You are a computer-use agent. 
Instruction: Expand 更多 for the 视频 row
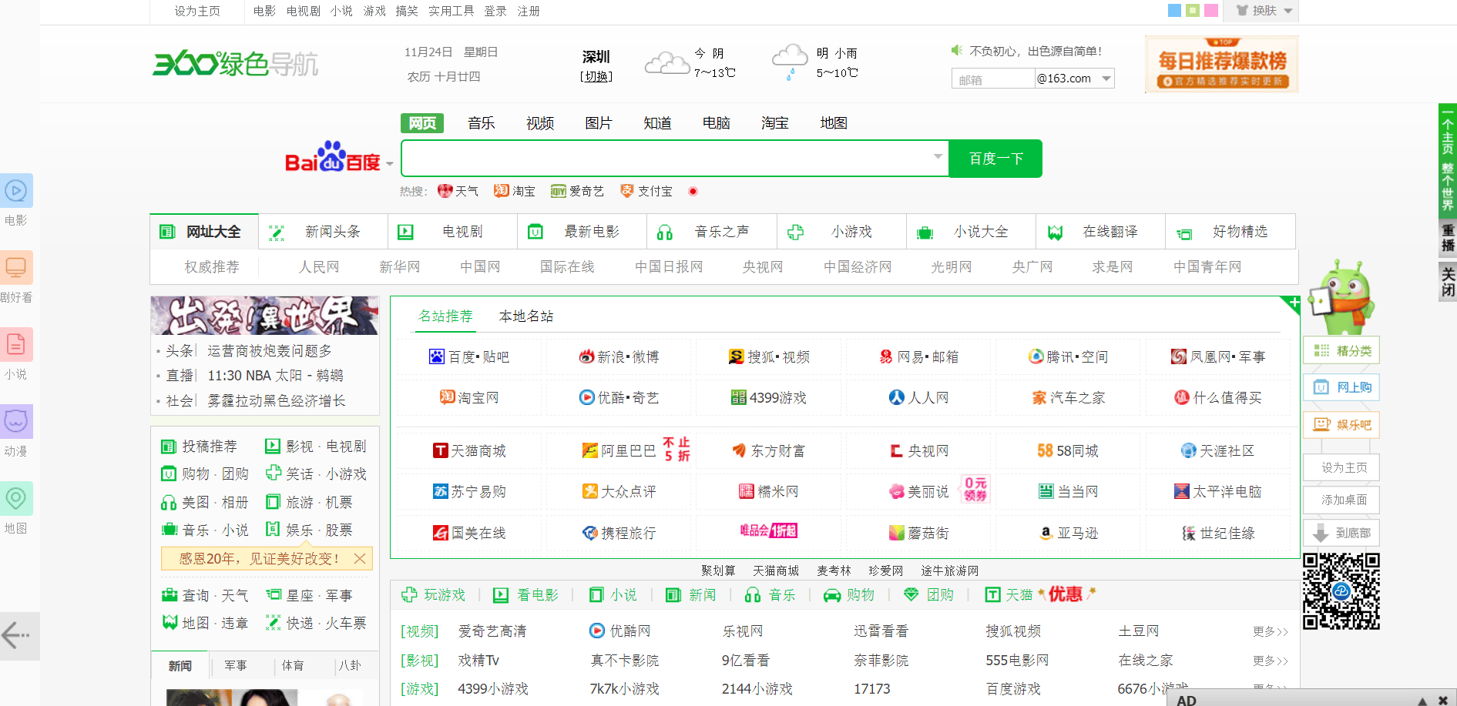point(1270,631)
